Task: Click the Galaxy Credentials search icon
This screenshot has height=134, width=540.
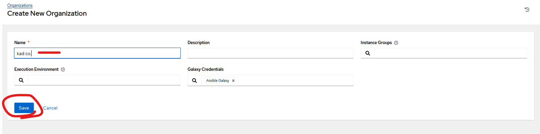Action: point(194,80)
